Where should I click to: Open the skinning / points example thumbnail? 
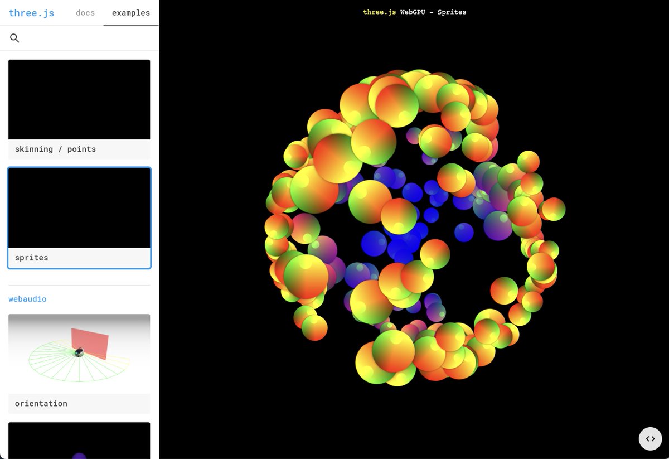79,99
